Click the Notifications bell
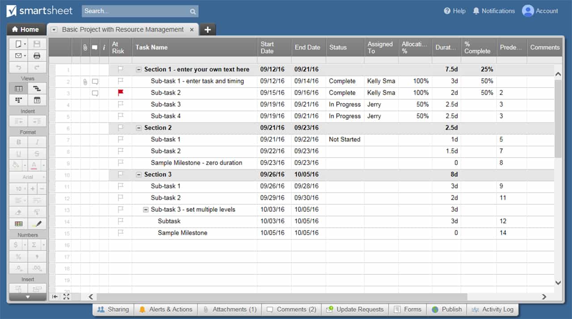Screen dimensions: 572x319 pos(493,11)
